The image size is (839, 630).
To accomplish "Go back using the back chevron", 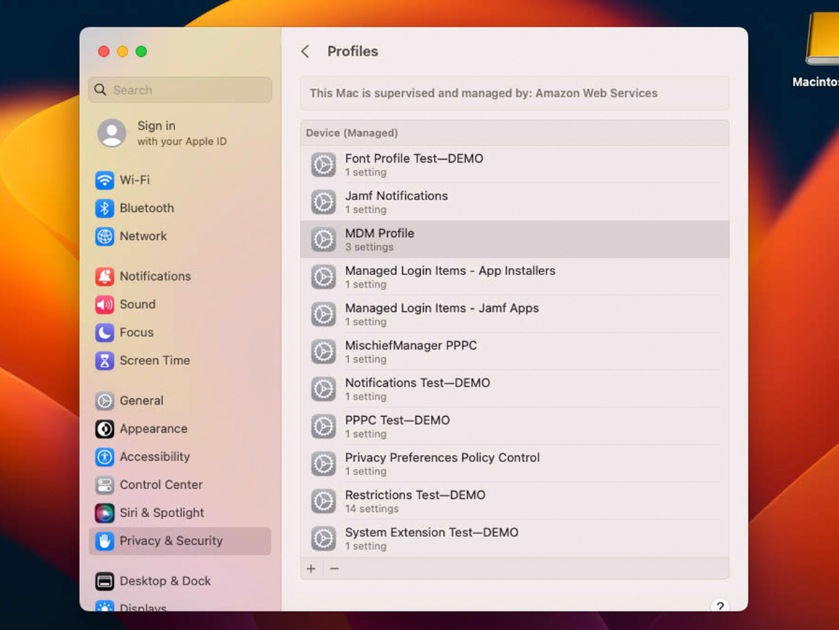I will tap(306, 51).
